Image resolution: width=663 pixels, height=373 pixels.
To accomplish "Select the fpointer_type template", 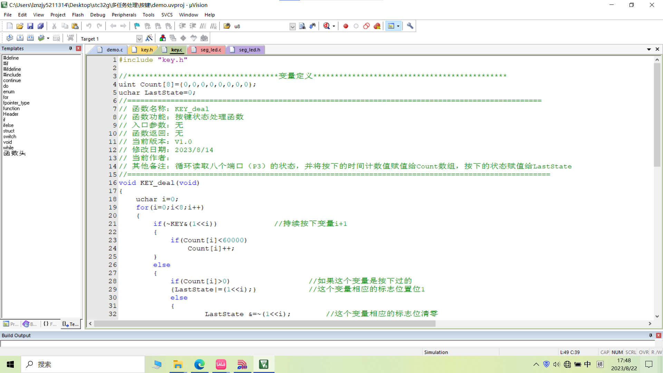I will [16, 103].
